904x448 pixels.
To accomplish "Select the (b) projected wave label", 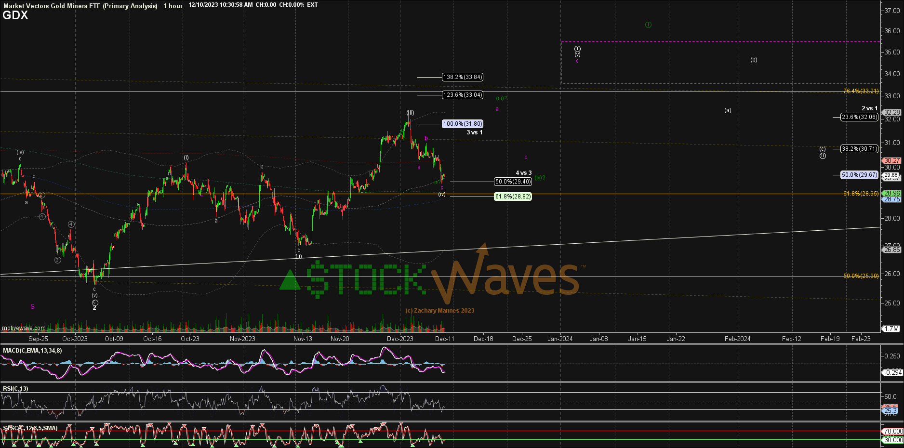I will coord(754,60).
